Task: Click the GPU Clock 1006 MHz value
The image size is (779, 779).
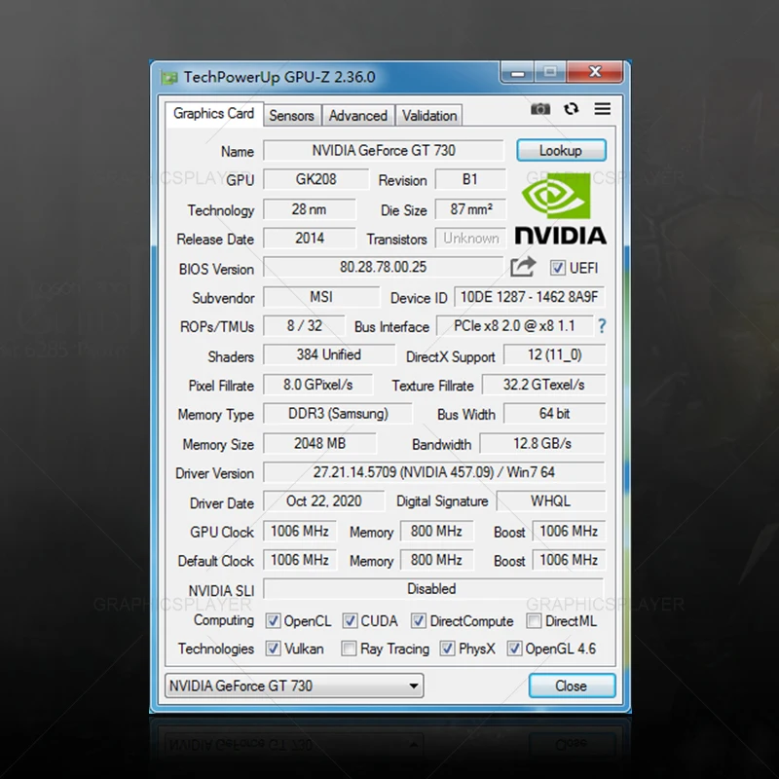Action: click(x=300, y=531)
